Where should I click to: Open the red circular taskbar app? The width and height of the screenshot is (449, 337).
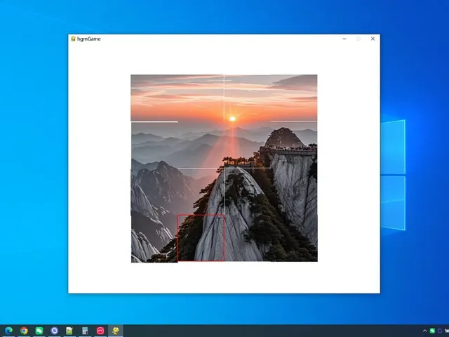tap(100, 331)
